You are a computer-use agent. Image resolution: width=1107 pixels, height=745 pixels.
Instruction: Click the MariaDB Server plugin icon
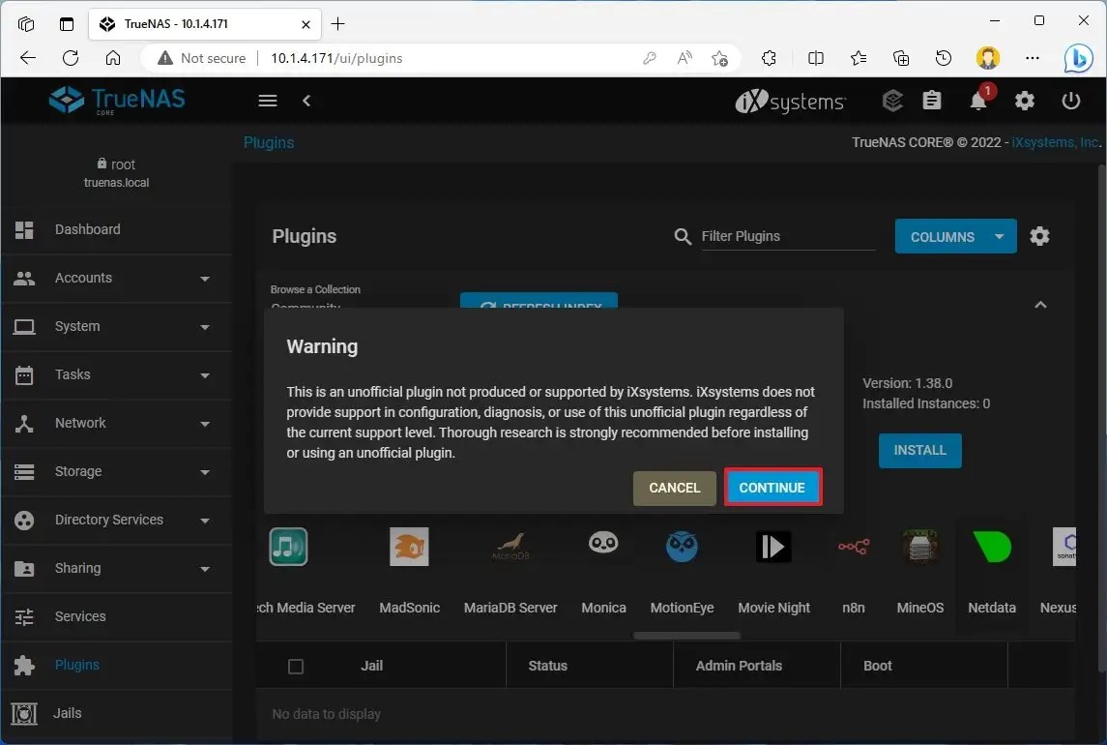click(x=510, y=547)
